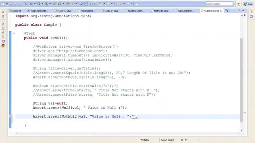Open the TestNG results fast view icon

click(3, 46)
